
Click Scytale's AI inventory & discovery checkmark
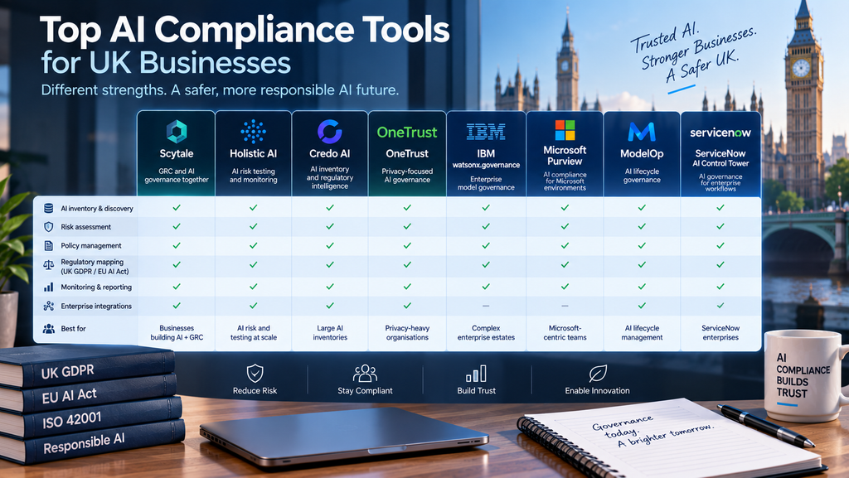177,208
